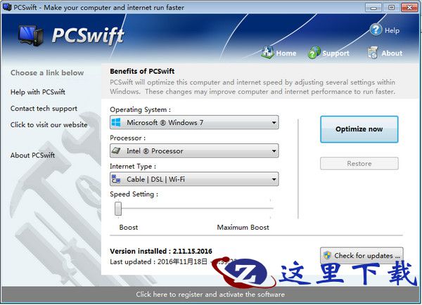This screenshot has height=305, width=422.
Task: Click register and activate the software bar
Action: (x=210, y=294)
